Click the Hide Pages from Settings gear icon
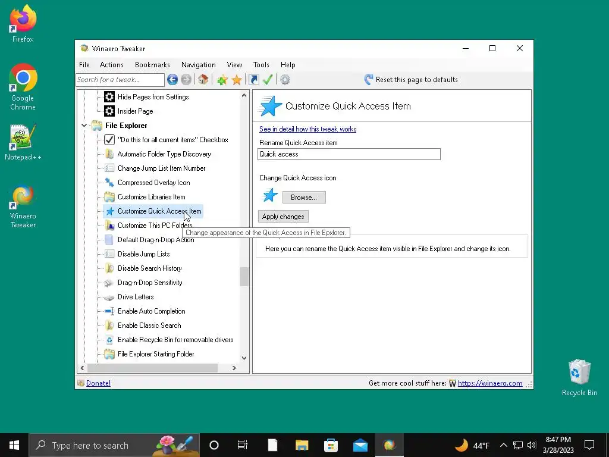609x457 pixels. [109, 97]
